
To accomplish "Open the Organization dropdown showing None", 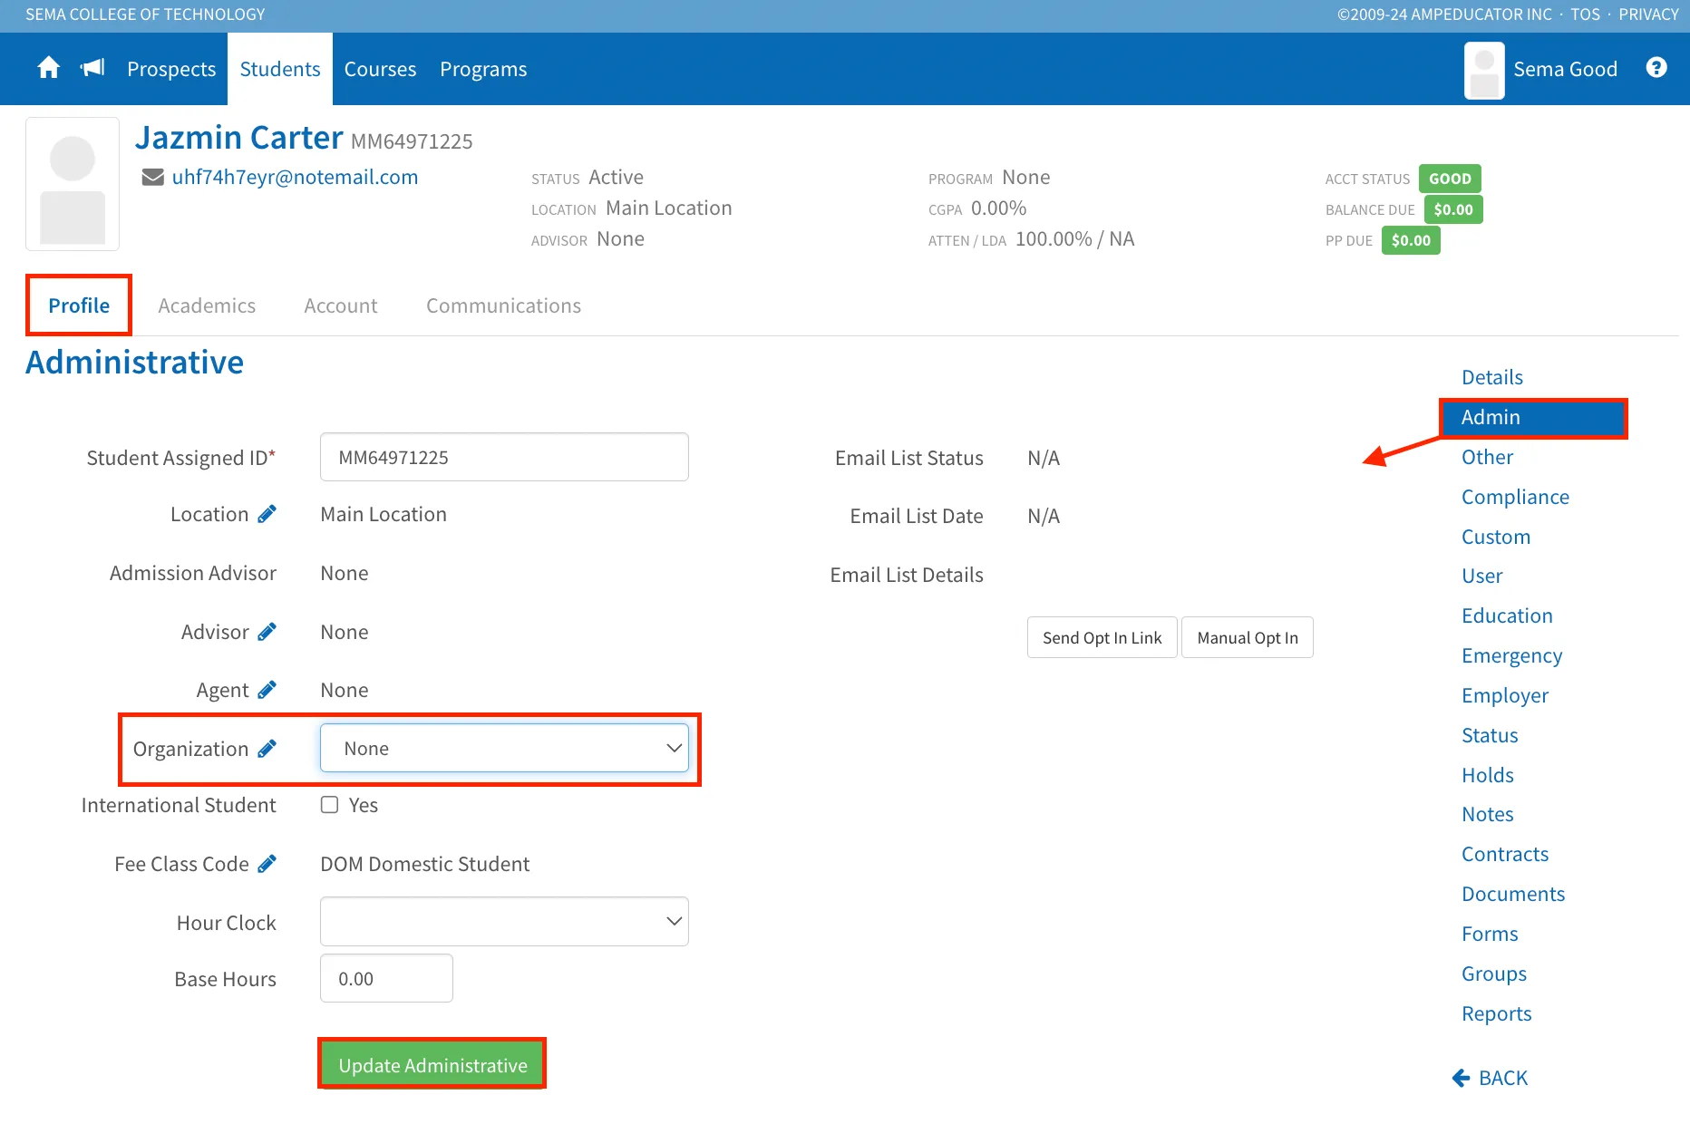I will click(504, 748).
